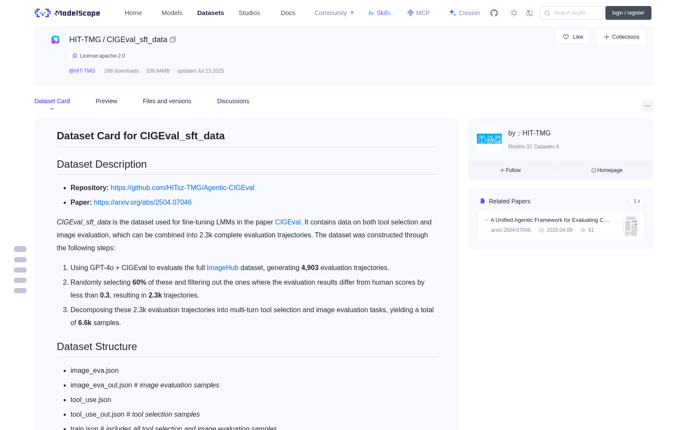Click the 'tool_use.json' list item
The image size is (688, 430).
click(x=91, y=400)
